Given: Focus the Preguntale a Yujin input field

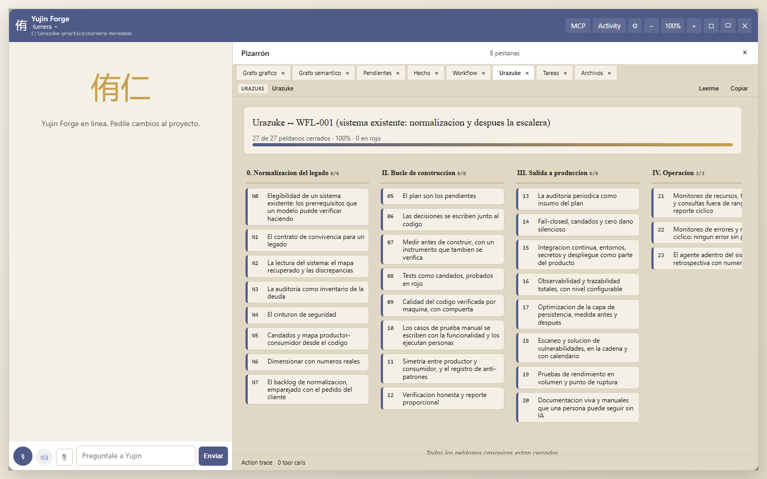Looking at the screenshot, I should coord(136,456).
